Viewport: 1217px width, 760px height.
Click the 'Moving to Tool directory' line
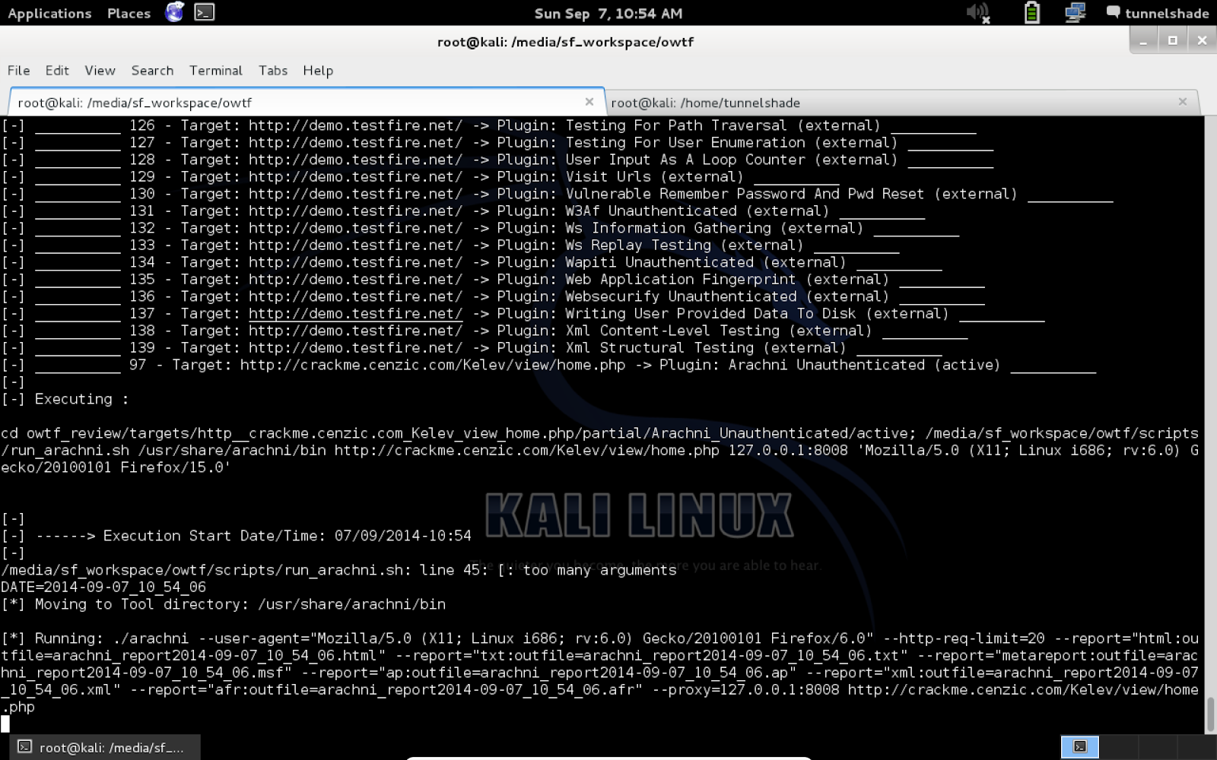[224, 604]
